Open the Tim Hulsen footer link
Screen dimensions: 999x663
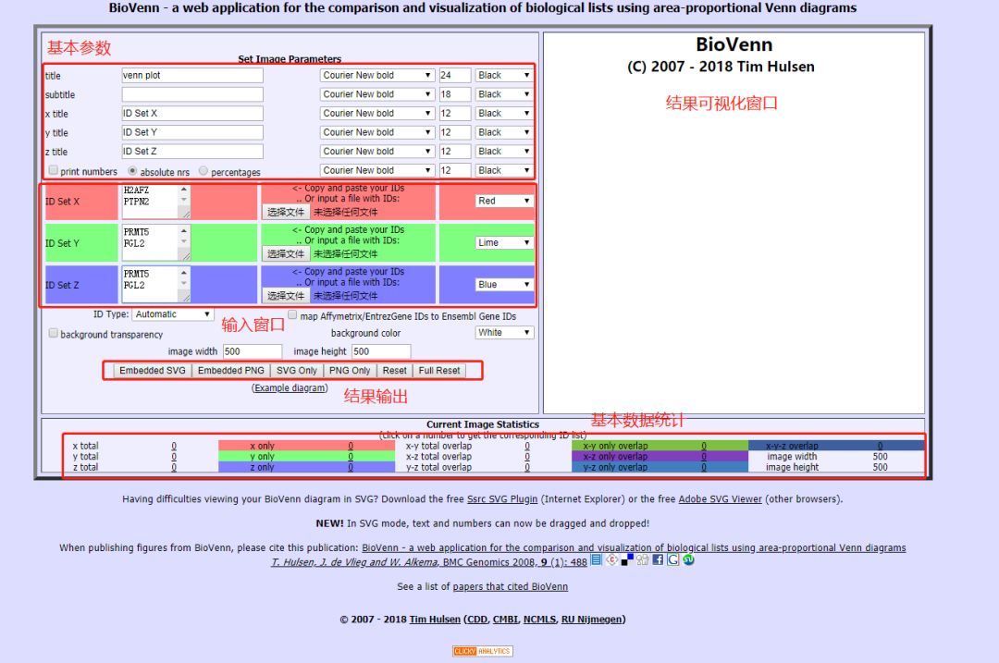(435, 619)
